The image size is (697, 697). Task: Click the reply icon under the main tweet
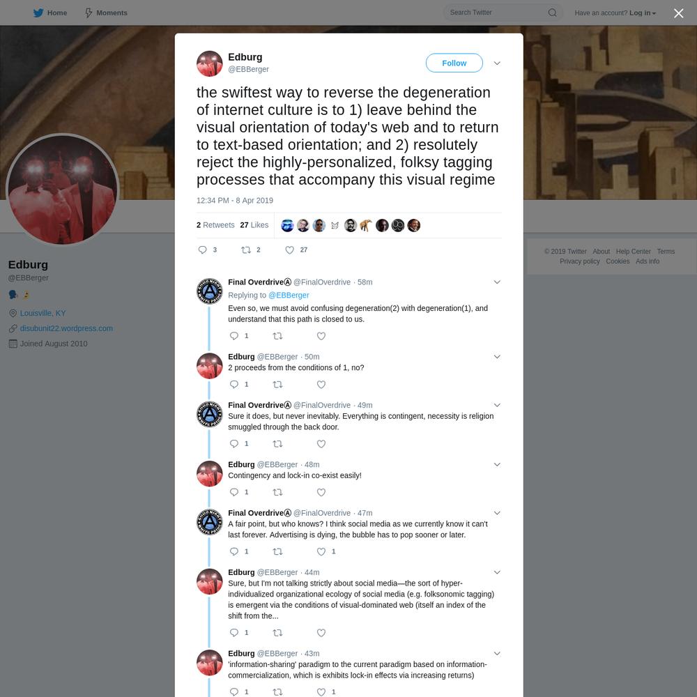(202, 250)
